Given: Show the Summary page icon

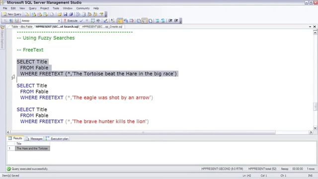Looking at the screenshot, I should pyautogui.click(x=84, y=14).
